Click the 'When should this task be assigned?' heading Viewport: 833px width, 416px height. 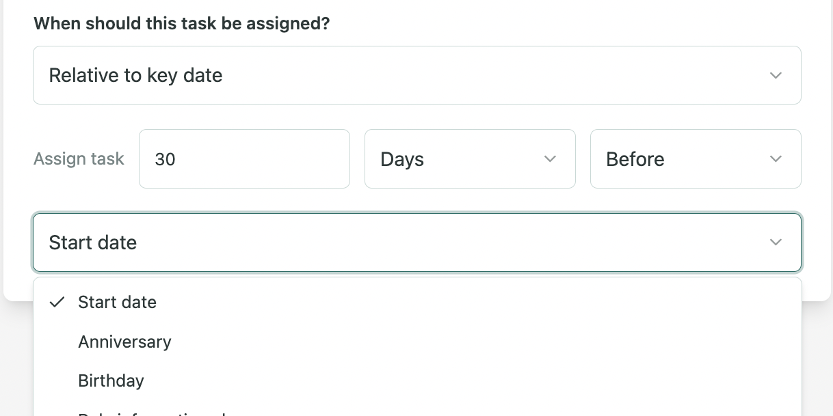[x=181, y=24]
